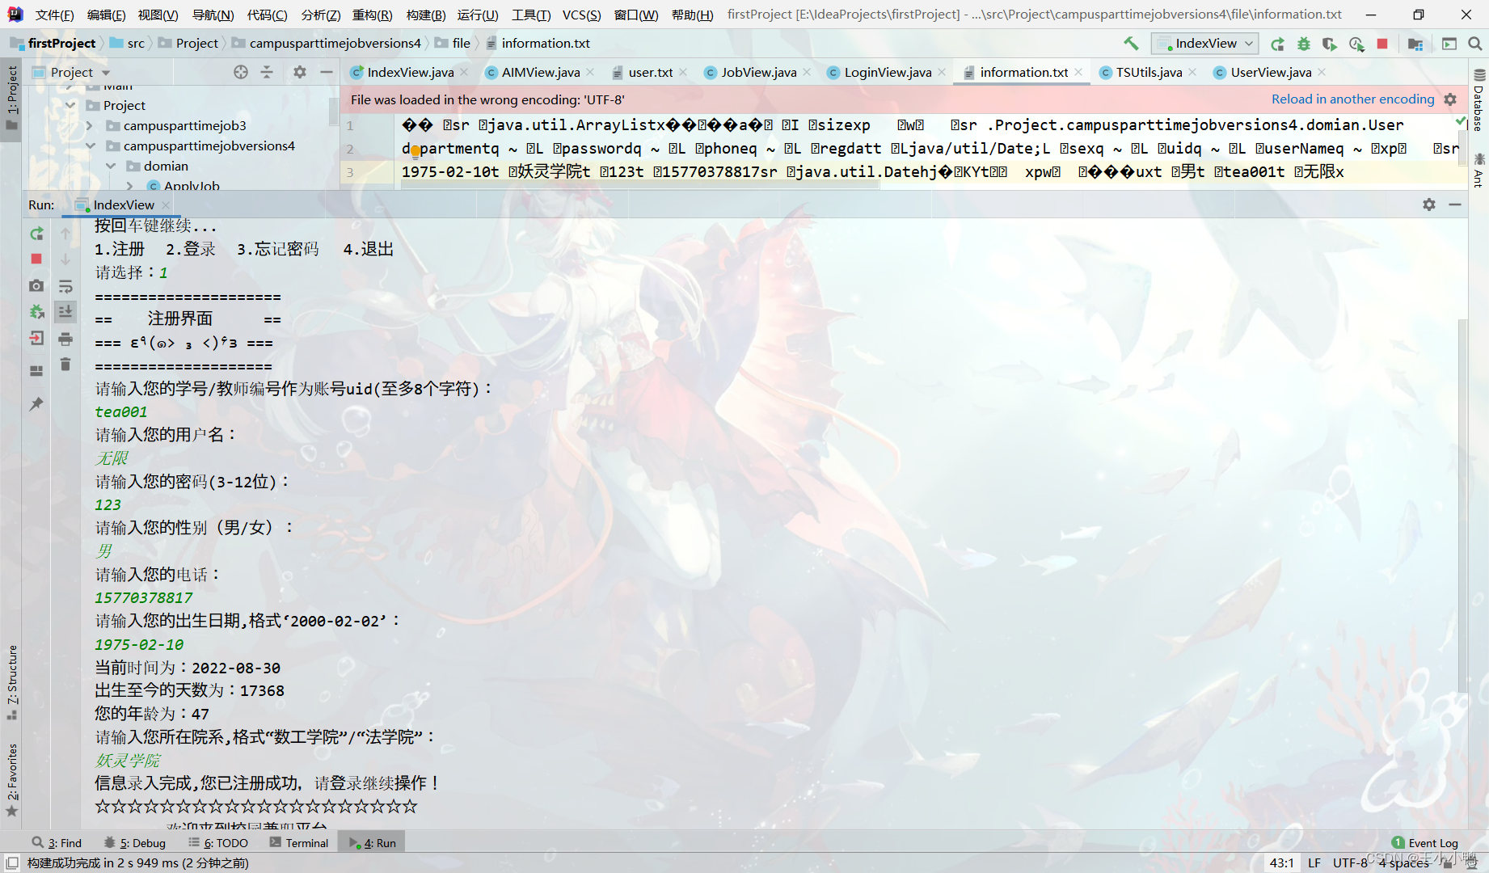1489x873 pixels.
Task: Open the 重构(R) menu
Action: (372, 15)
